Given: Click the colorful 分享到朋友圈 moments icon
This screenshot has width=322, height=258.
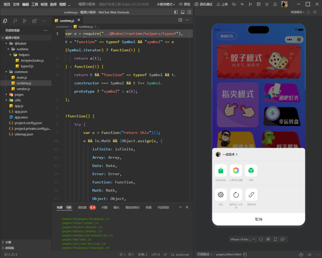Looking at the screenshot, I should point(236,170).
